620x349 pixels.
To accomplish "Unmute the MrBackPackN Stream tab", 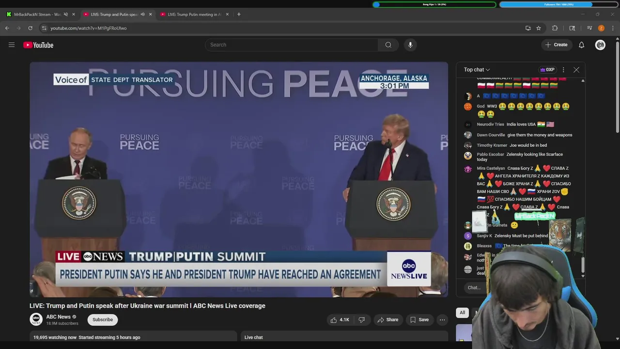I will click(66, 15).
